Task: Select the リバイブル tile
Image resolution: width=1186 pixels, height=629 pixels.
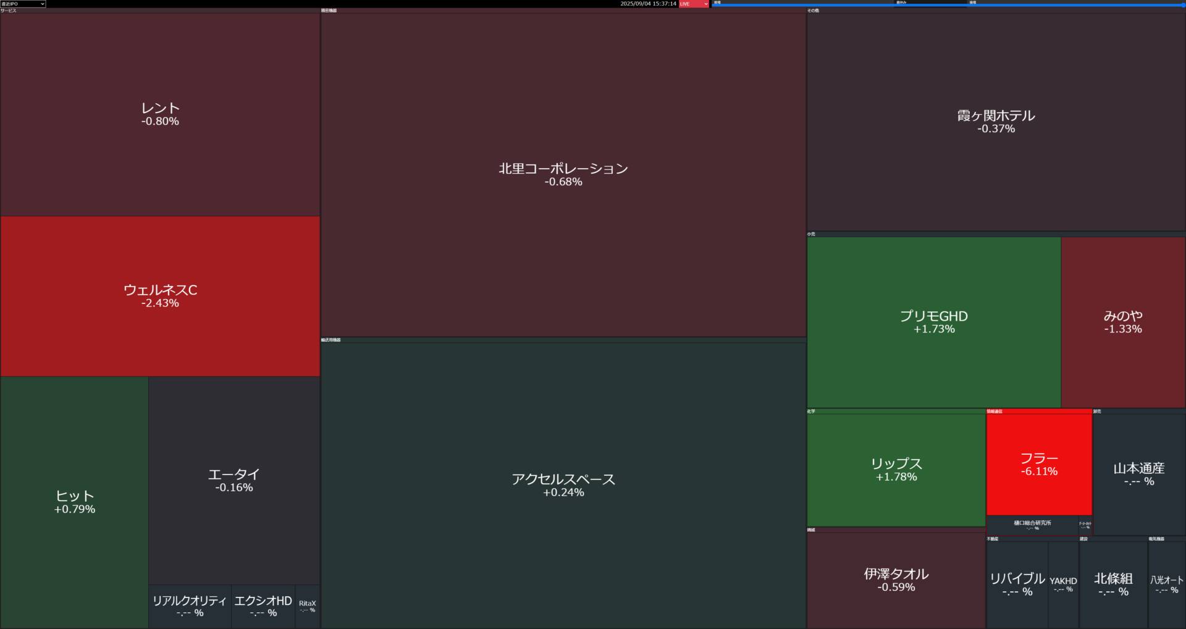Action: [1017, 585]
